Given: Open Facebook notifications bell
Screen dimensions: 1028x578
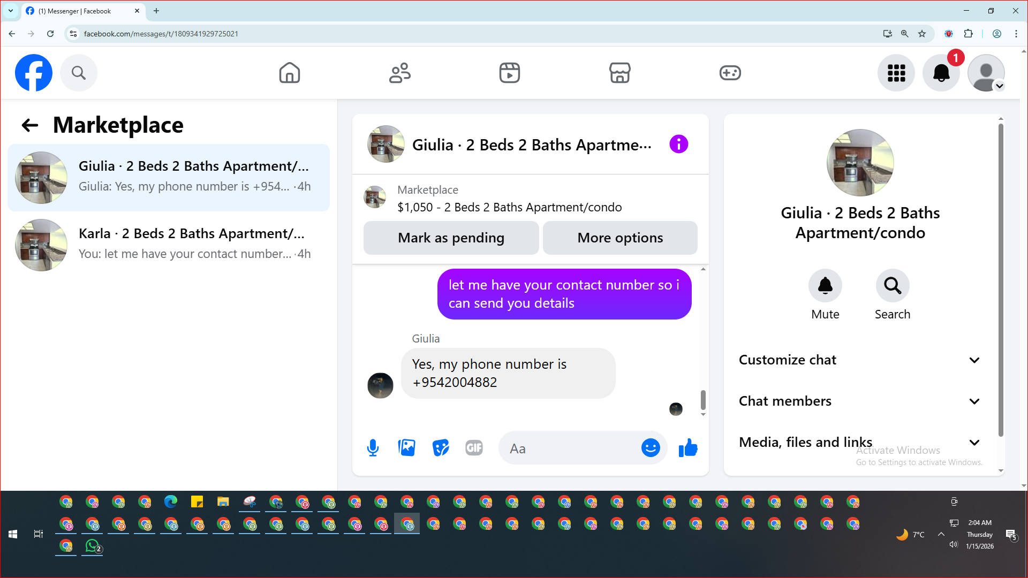Looking at the screenshot, I should click(941, 73).
